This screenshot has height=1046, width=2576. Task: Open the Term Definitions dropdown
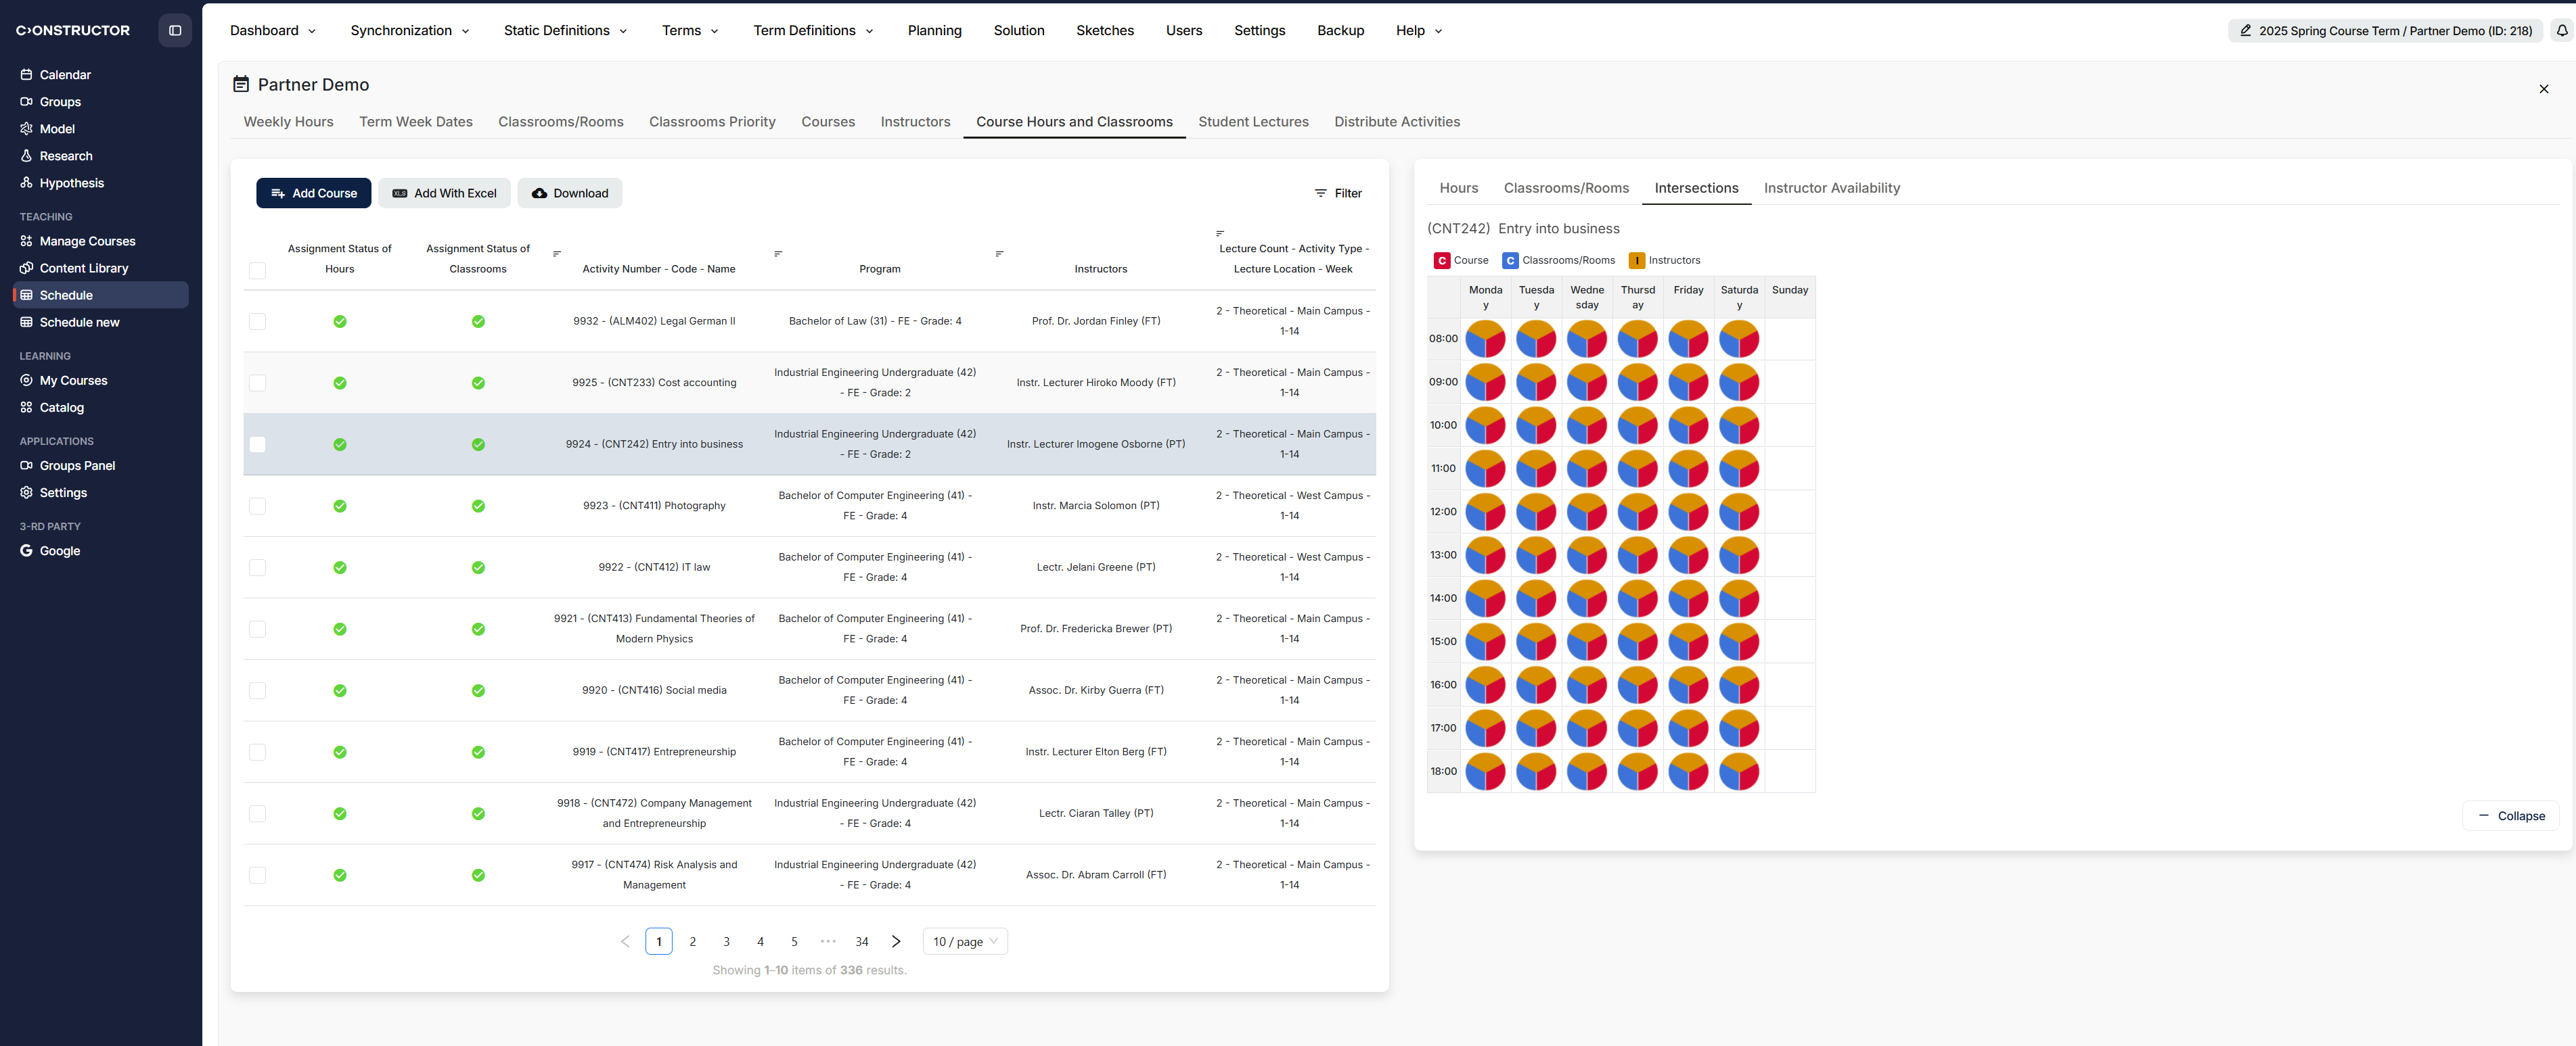tap(813, 30)
